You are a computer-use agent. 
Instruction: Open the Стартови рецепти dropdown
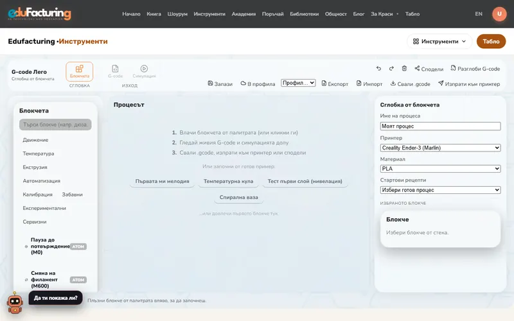pyautogui.click(x=440, y=190)
